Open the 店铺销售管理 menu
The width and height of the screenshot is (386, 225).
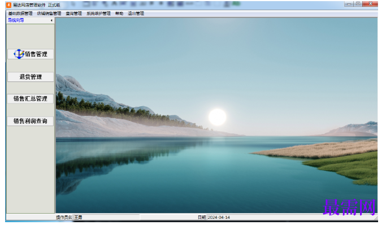tap(49, 14)
